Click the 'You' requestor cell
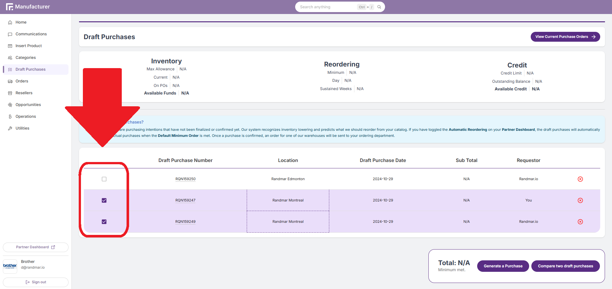The height and width of the screenshot is (289, 612). pyautogui.click(x=528, y=201)
